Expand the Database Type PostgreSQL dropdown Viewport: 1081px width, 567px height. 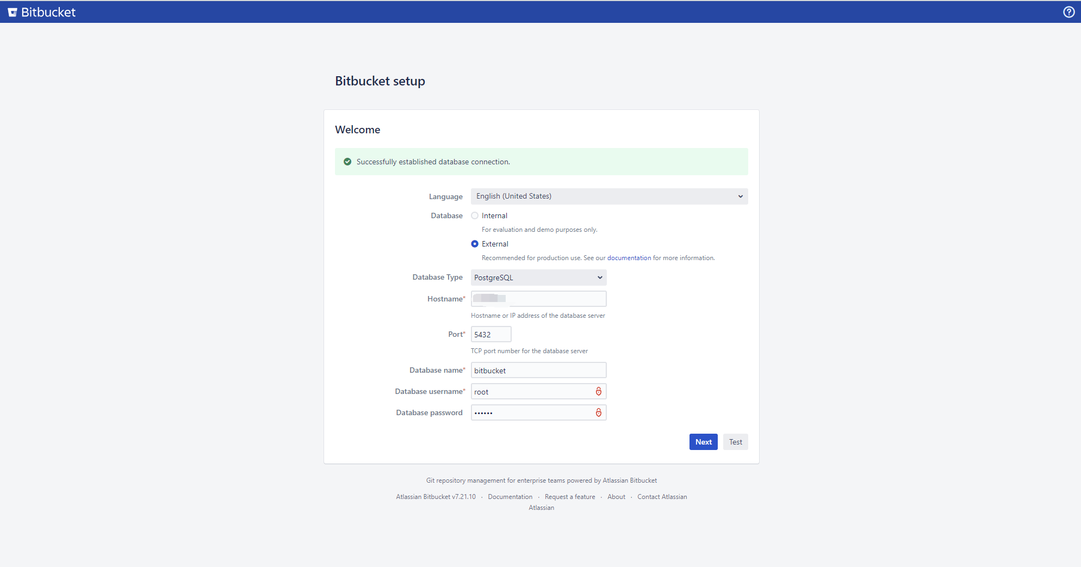tap(538, 278)
